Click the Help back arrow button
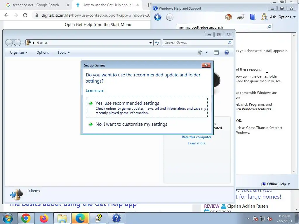Viewport: 299px width, 224px height. (x=158, y=17)
